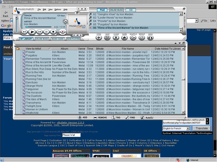
Task: Click the Stop playback button
Action: (x=53, y=32)
